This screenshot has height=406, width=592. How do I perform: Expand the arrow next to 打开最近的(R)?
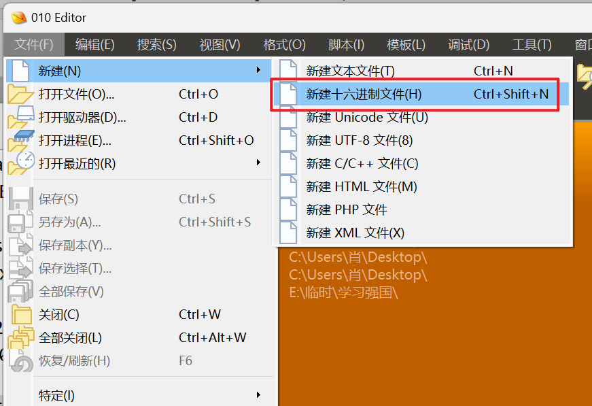coord(258,163)
